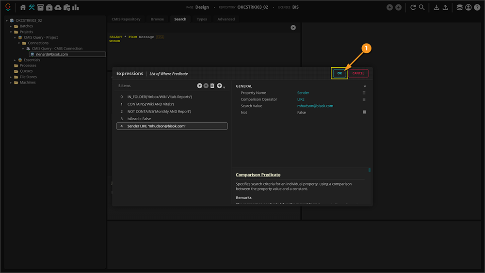Image resolution: width=485 pixels, height=273 pixels.
Task: Delete selected predicate with trash icon
Action: click(212, 86)
